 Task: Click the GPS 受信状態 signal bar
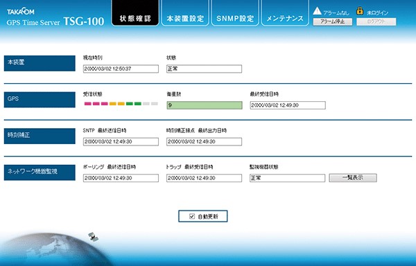point(121,104)
